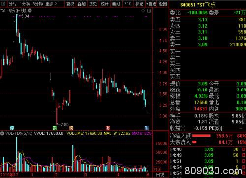This screenshot has height=178, width=246.
Task: Click 卖四 price 3.12
Action: 203,26
